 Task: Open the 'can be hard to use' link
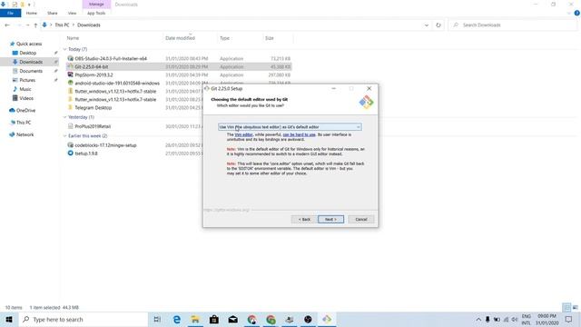(299, 134)
